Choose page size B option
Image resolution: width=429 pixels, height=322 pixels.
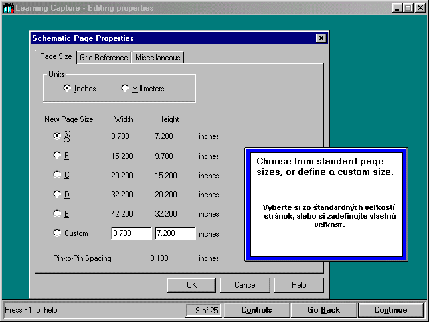tap(57, 156)
